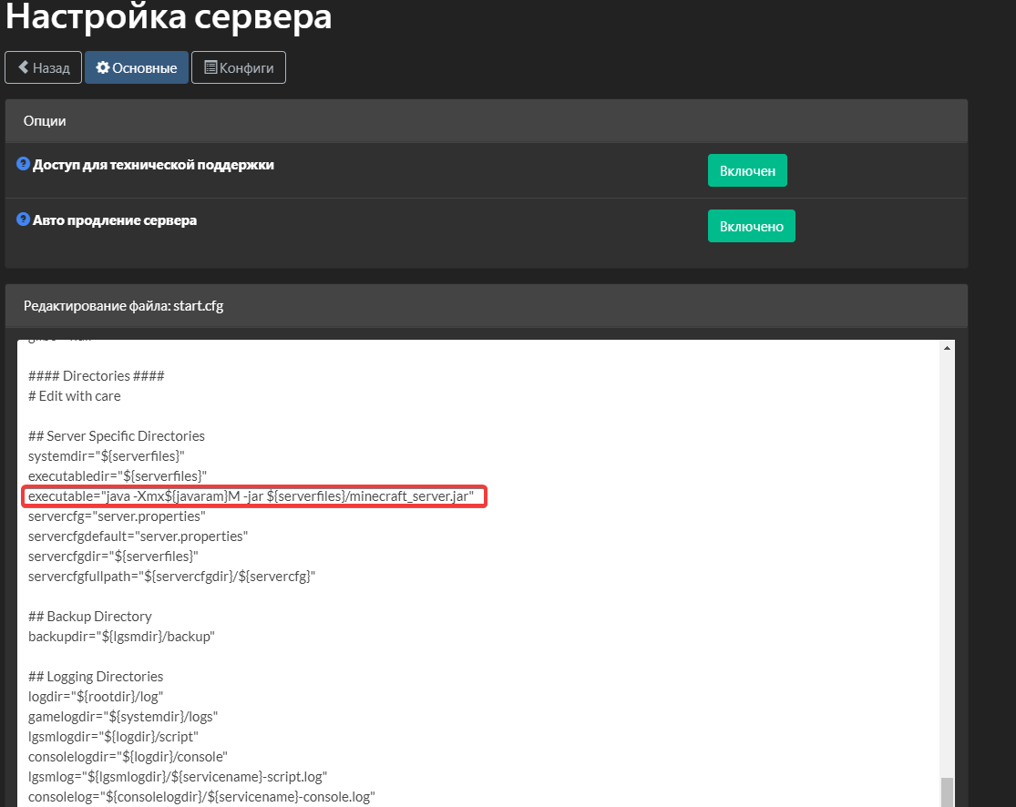Click the back arrow icon in Назад

click(24, 67)
